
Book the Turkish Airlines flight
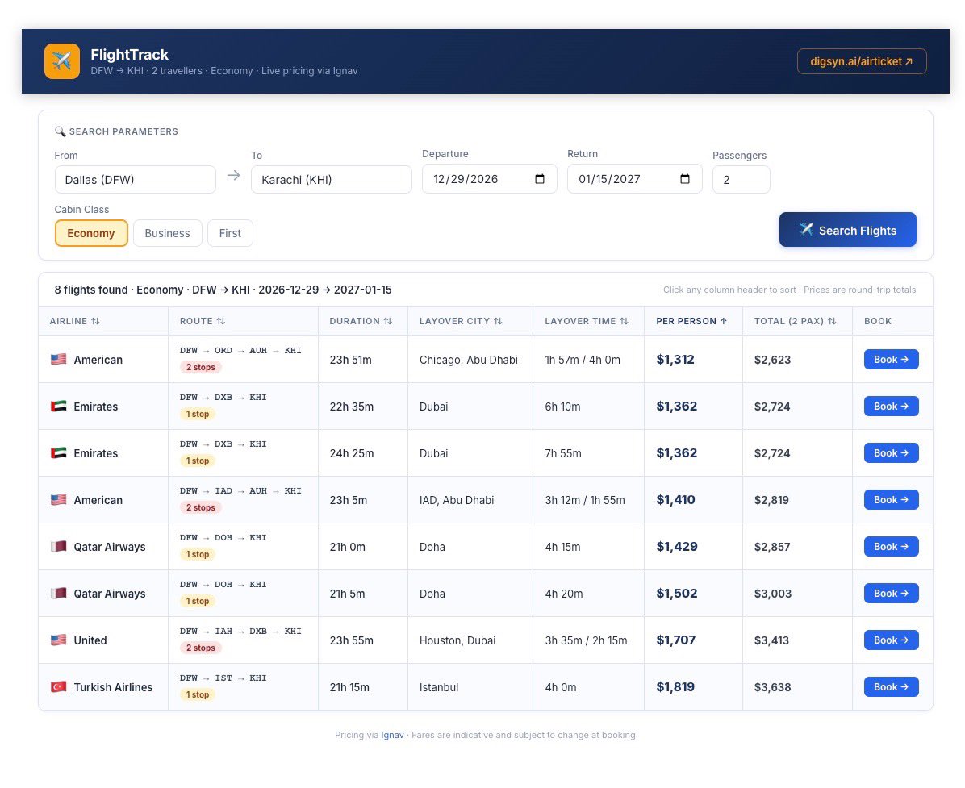click(x=891, y=686)
